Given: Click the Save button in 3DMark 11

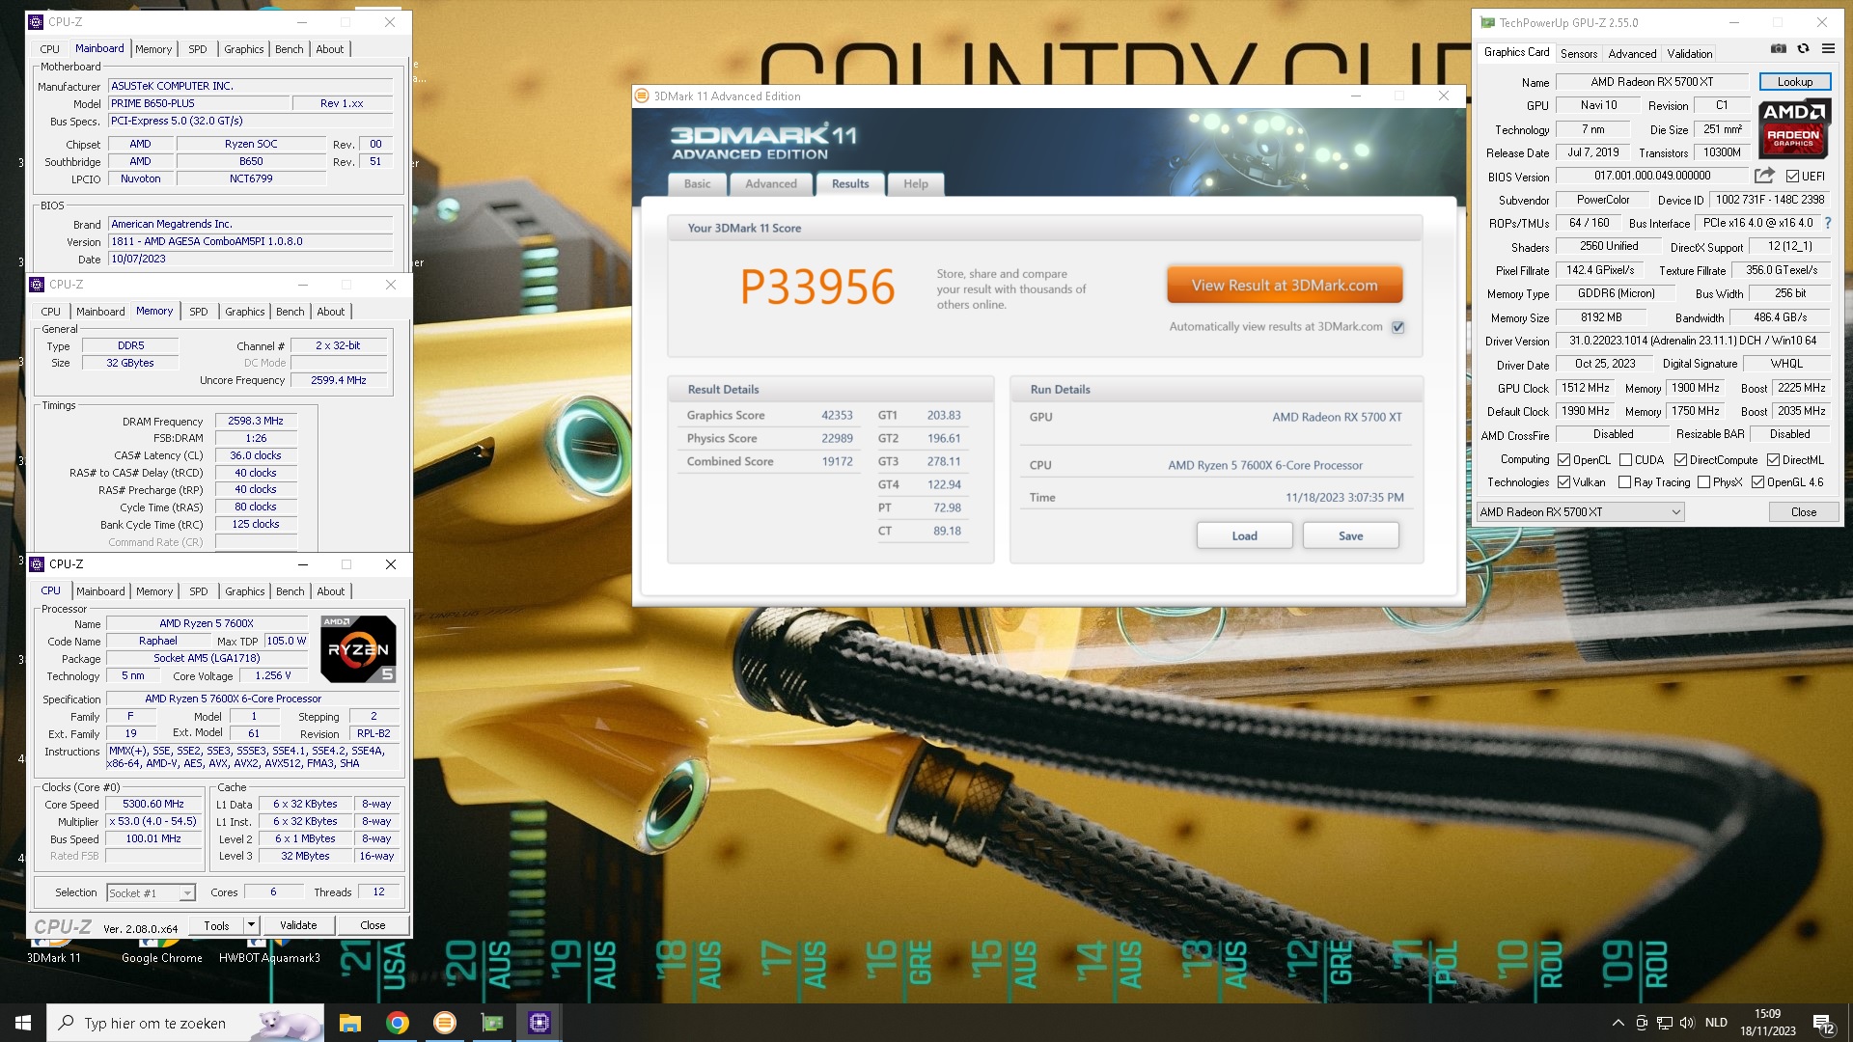Looking at the screenshot, I should click(x=1350, y=536).
